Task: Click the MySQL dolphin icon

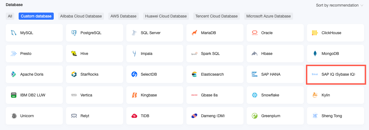Action: pyautogui.click(x=13, y=33)
